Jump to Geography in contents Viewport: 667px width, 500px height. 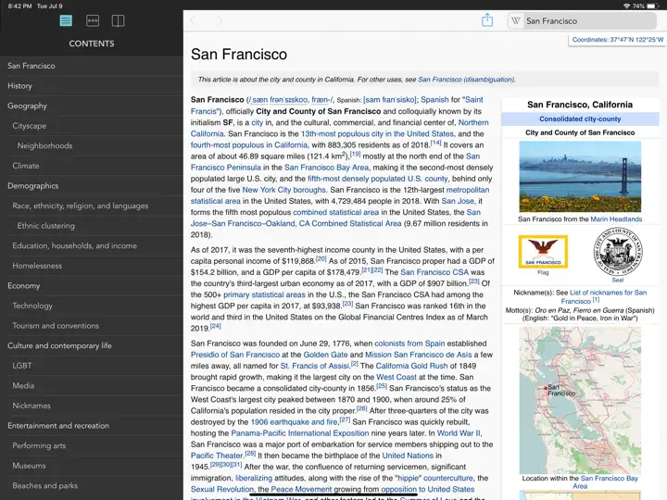[92, 106]
